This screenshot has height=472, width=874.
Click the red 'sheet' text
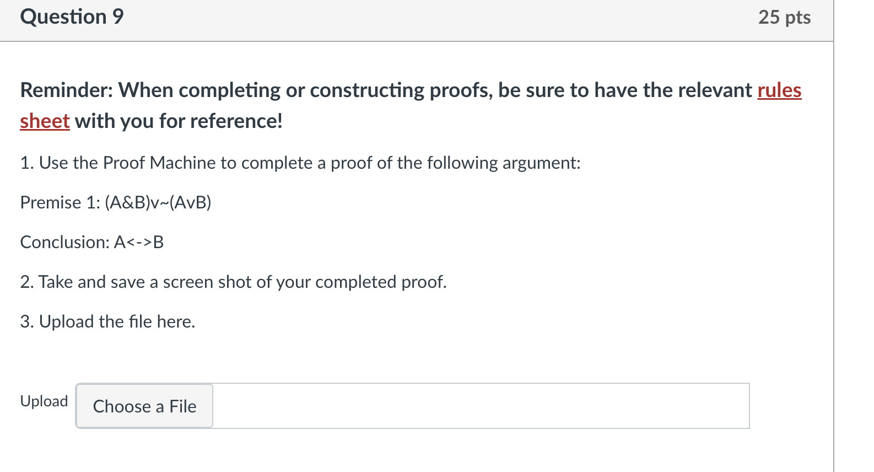click(44, 121)
